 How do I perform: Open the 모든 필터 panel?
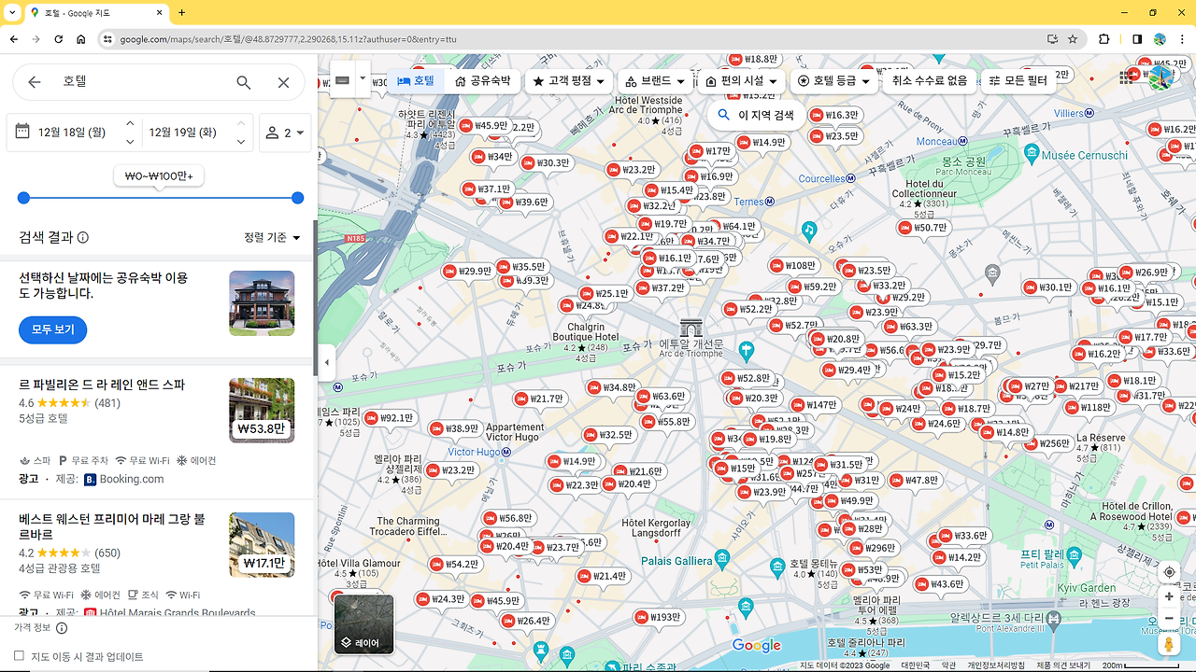(1018, 81)
